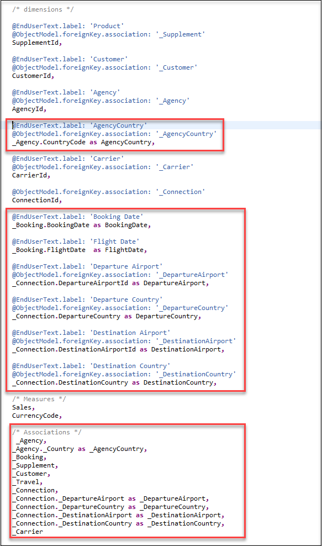Click '_Agency._Country as _AgencyCountry' line
Viewport: 322px width, 546px height.
(80, 449)
